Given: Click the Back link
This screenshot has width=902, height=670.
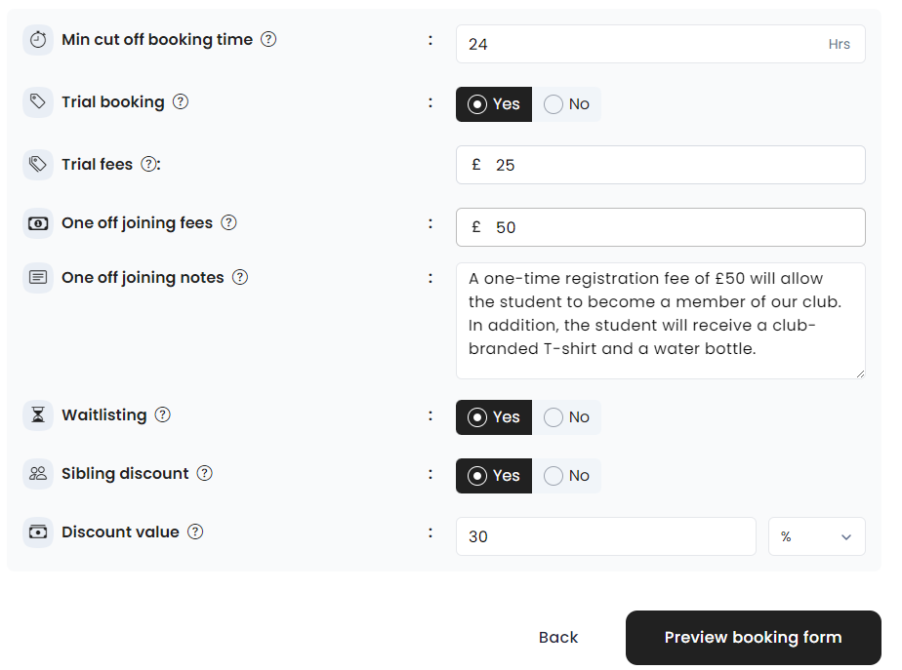Looking at the screenshot, I should [558, 638].
